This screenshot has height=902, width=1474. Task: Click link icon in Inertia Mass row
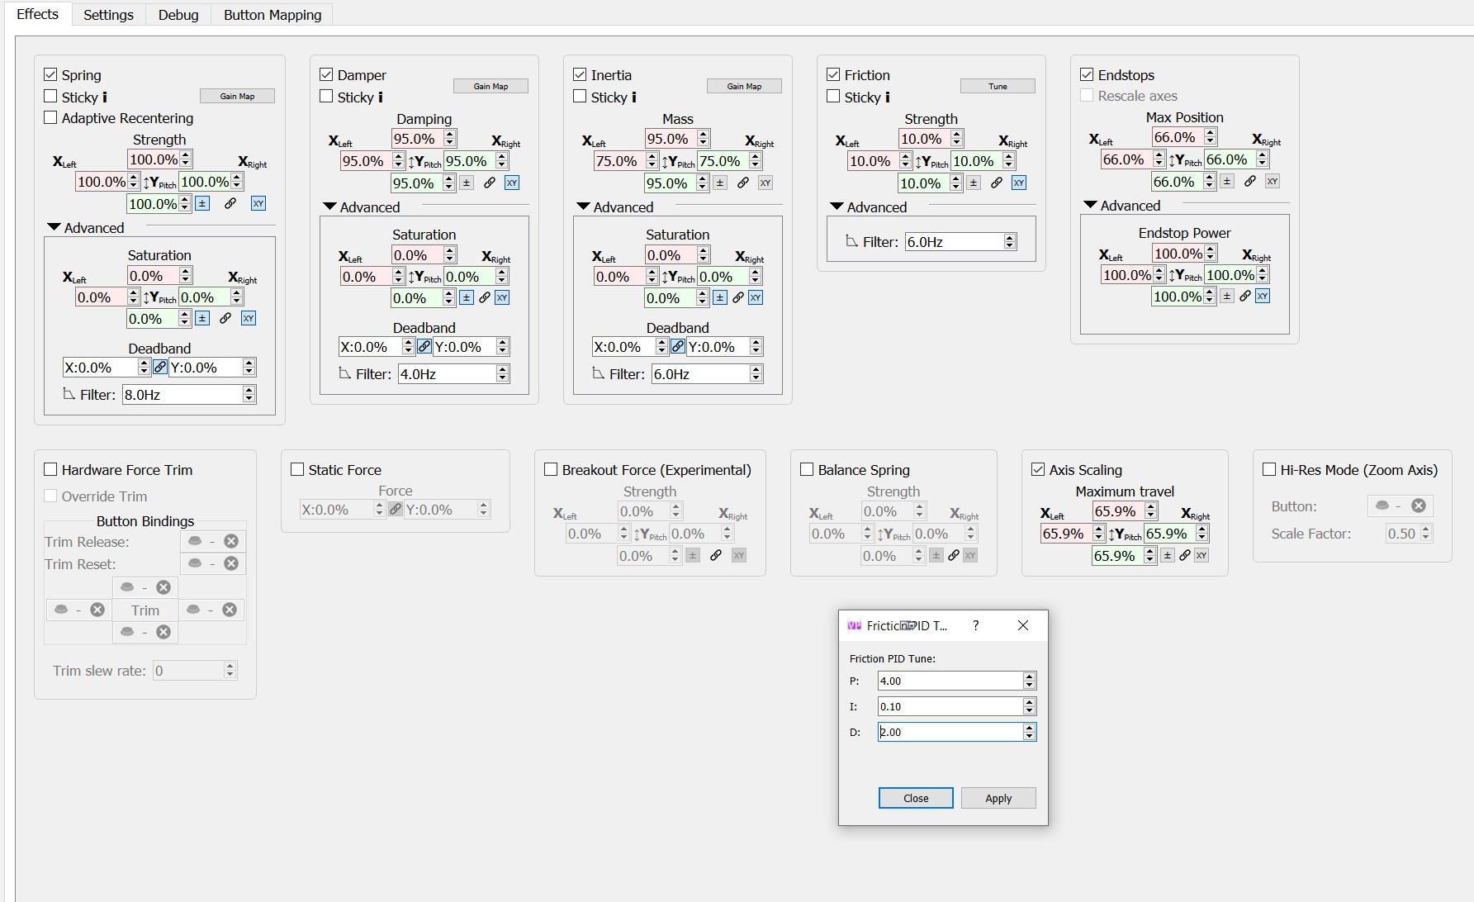(x=743, y=183)
